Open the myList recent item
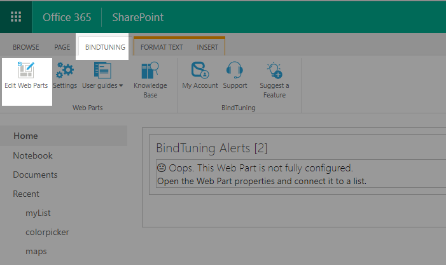This screenshot has height=265, width=446. click(x=38, y=213)
